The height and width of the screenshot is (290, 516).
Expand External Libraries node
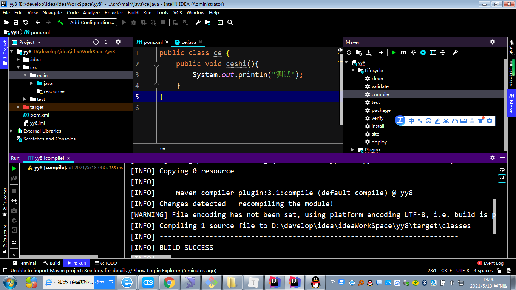(11, 131)
